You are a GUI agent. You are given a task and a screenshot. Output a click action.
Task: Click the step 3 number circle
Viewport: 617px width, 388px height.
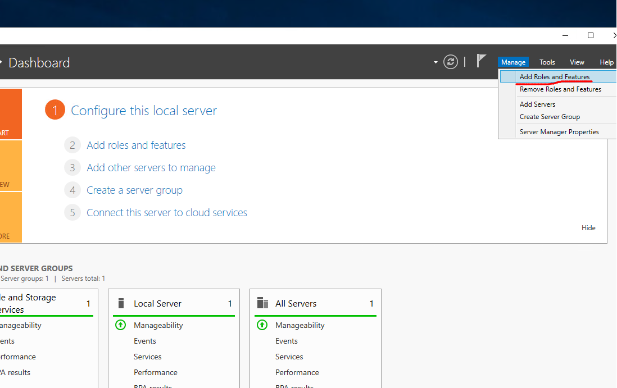72,168
